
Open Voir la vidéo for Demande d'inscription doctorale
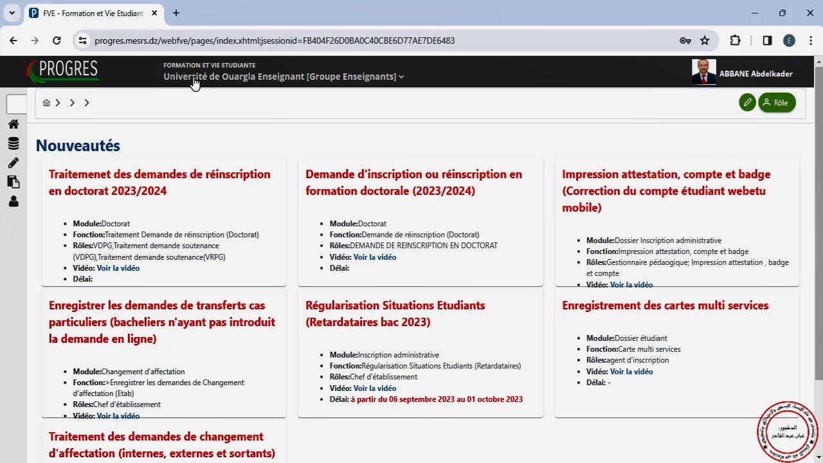point(374,257)
